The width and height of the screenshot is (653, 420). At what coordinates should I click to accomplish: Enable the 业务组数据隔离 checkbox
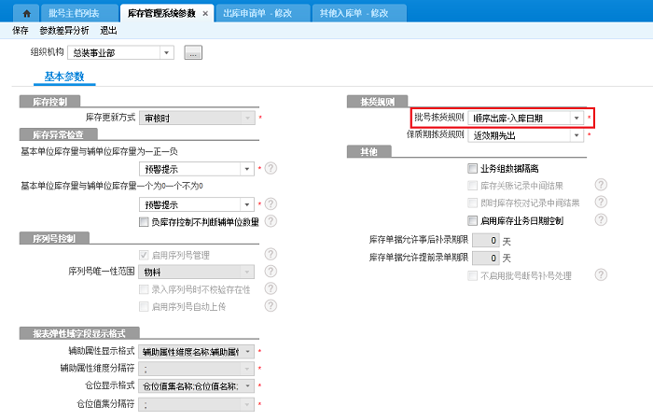473,169
